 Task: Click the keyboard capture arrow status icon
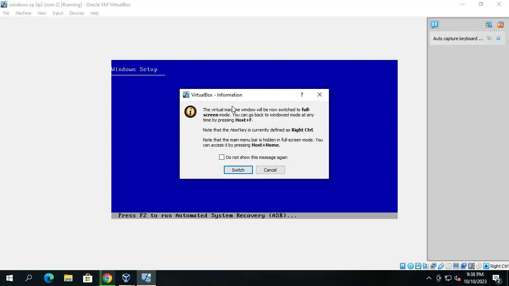pyautogui.click(x=486, y=266)
